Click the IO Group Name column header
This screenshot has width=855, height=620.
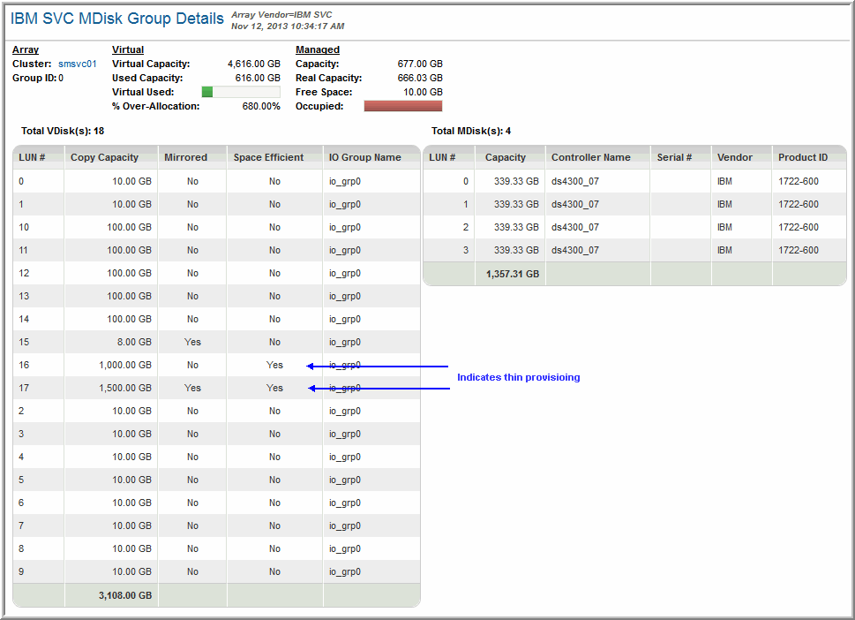(364, 157)
